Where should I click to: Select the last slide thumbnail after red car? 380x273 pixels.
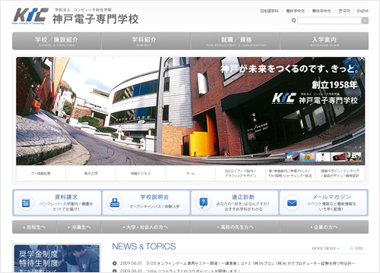pos(354,157)
